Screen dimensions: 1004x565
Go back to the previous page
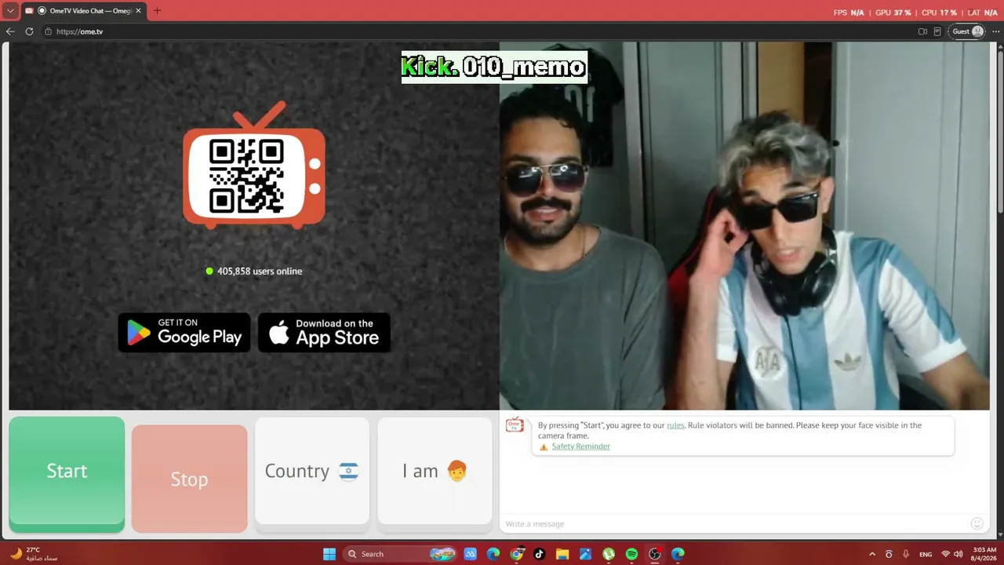coord(10,31)
